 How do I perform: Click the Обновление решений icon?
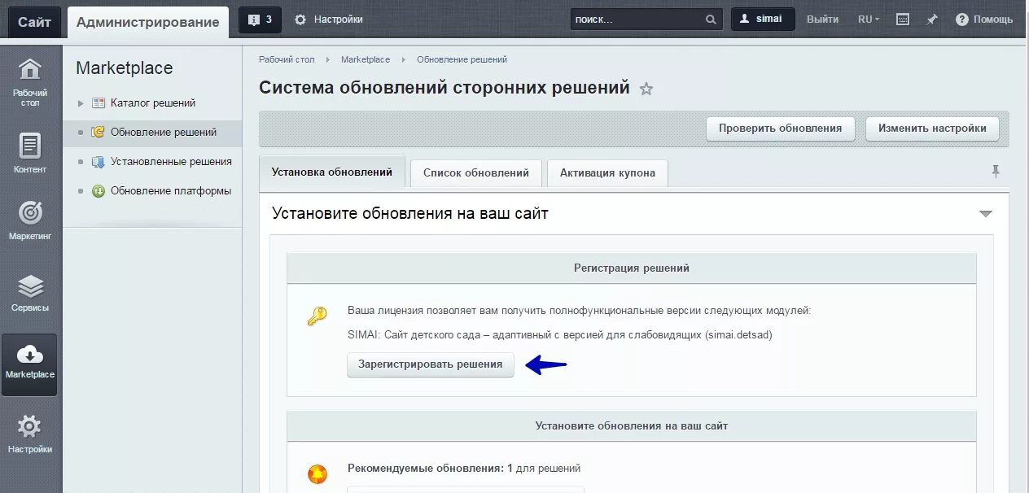(x=99, y=132)
